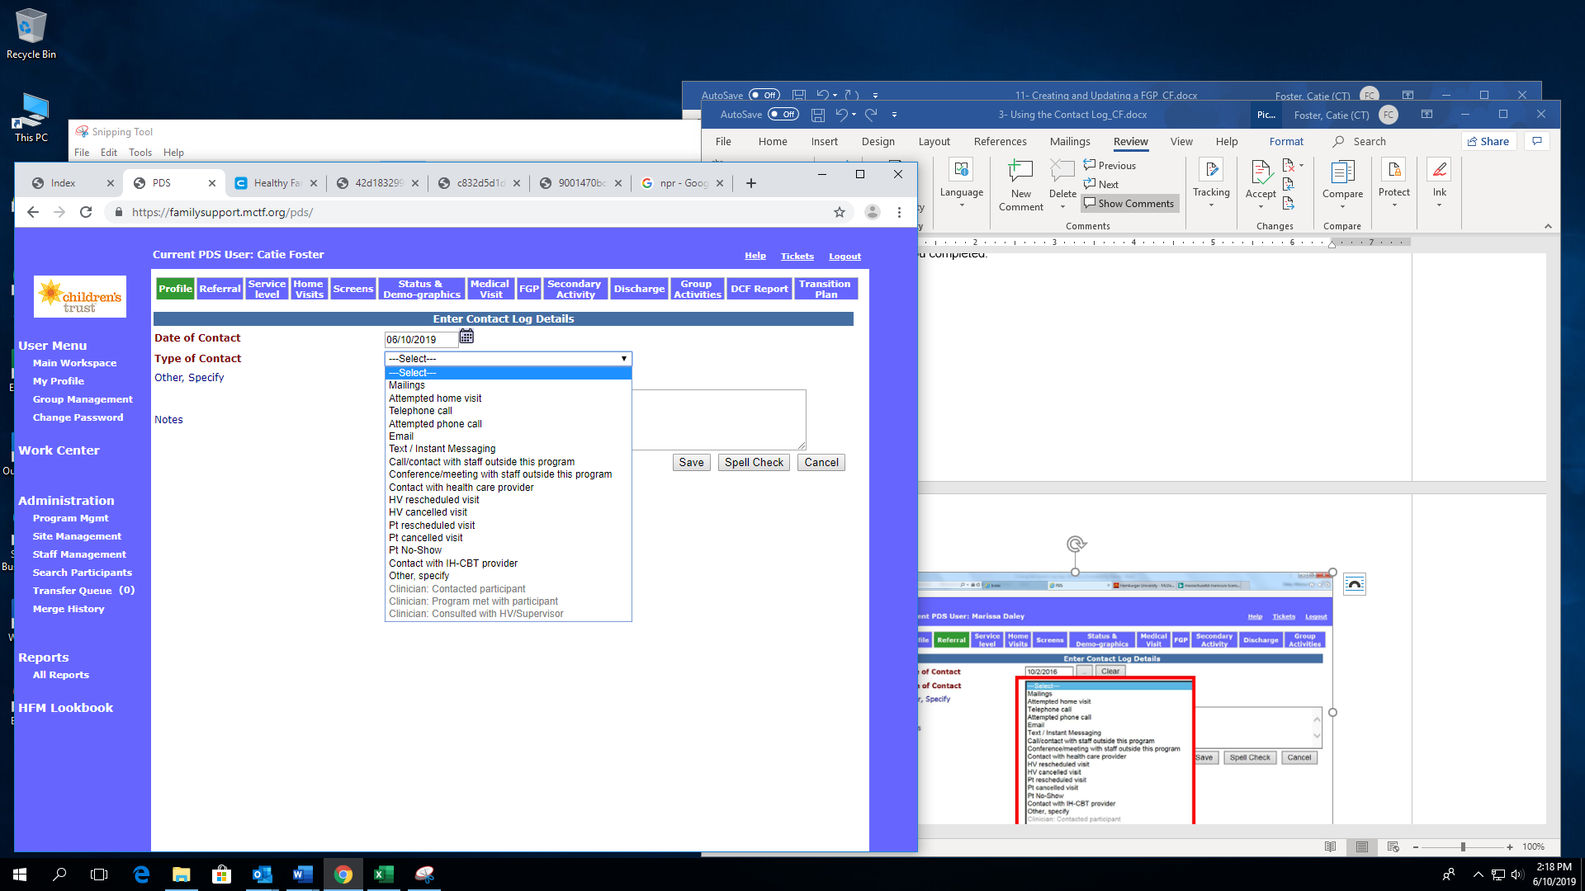1585x891 pixels.
Task: Click the Undo icon in Word title bar
Action: point(841,115)
